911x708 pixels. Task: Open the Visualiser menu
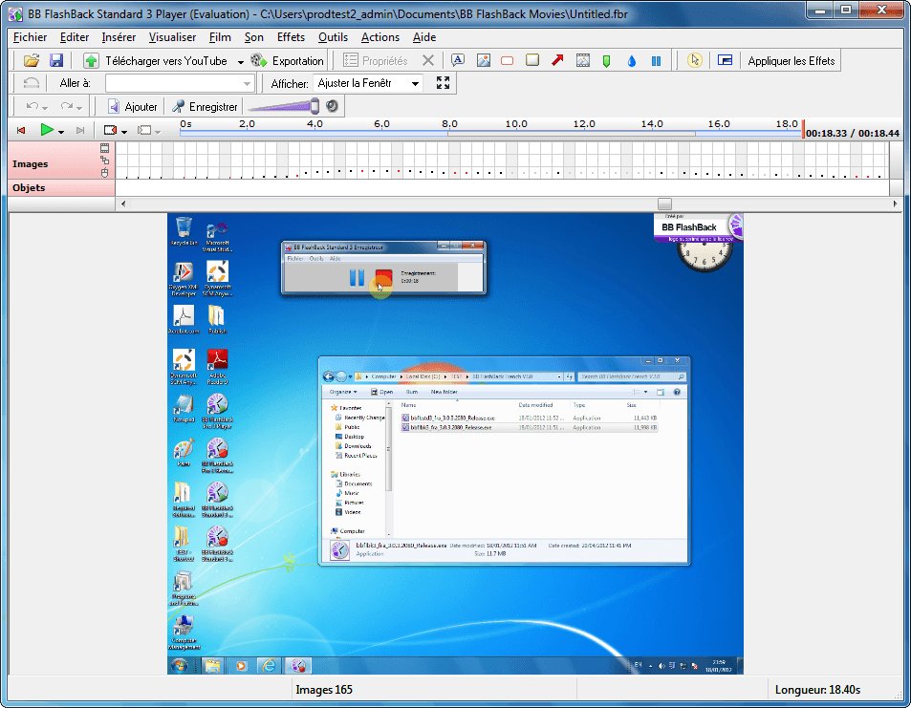click(x=172, y=37)
